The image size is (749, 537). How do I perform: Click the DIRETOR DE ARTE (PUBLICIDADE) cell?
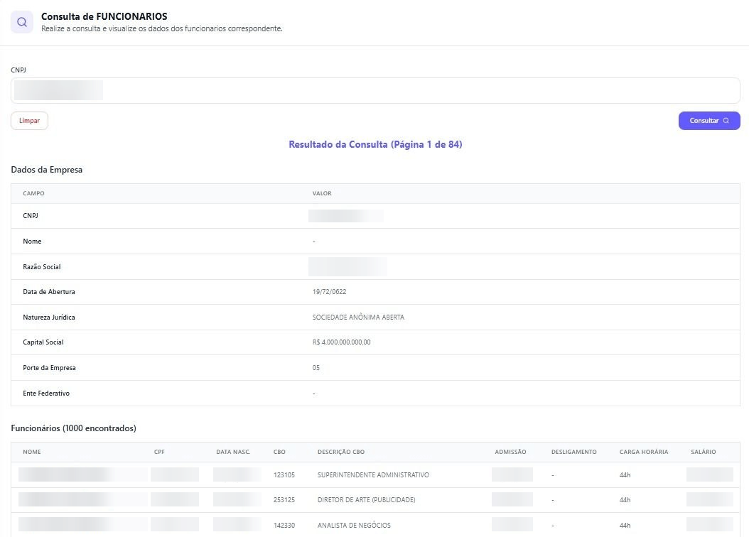click(367, 500)
